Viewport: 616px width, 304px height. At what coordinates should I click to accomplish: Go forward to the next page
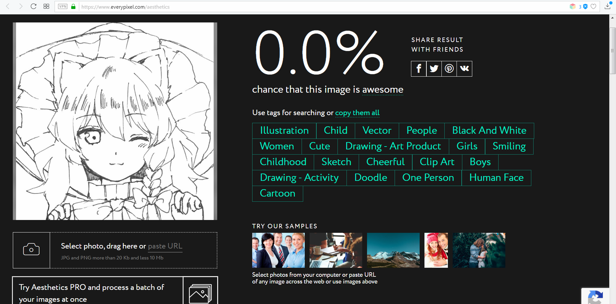(x=21, y=6)
